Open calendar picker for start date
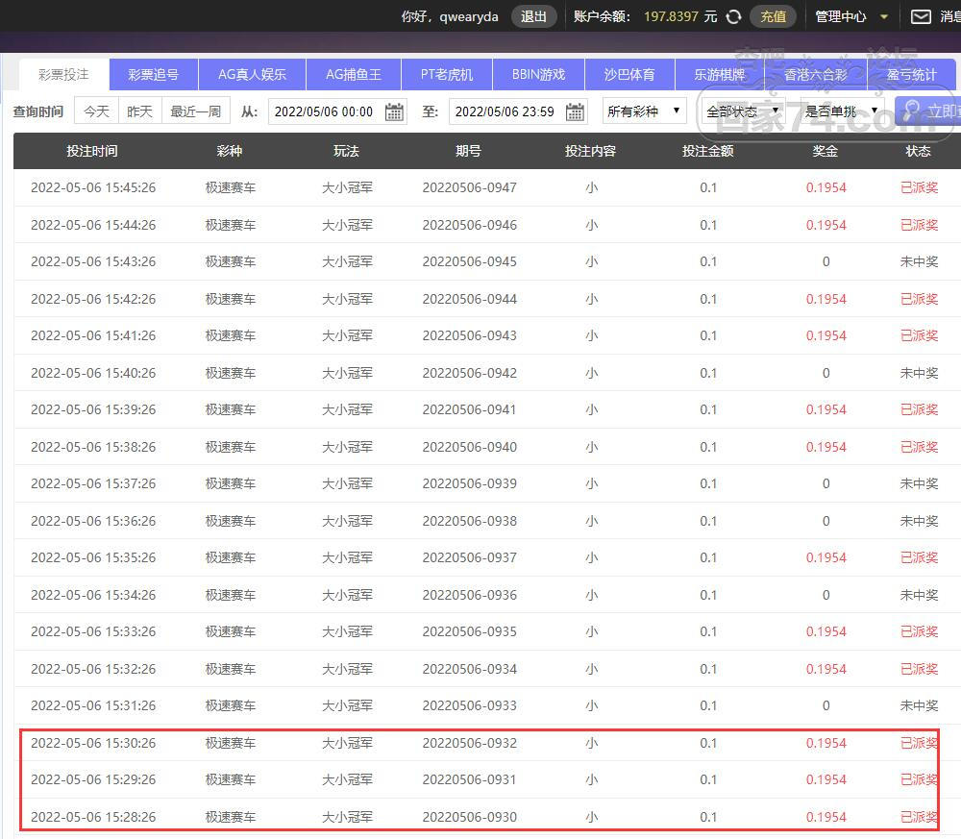The image size is (961, 839). [x=394, y=112]
